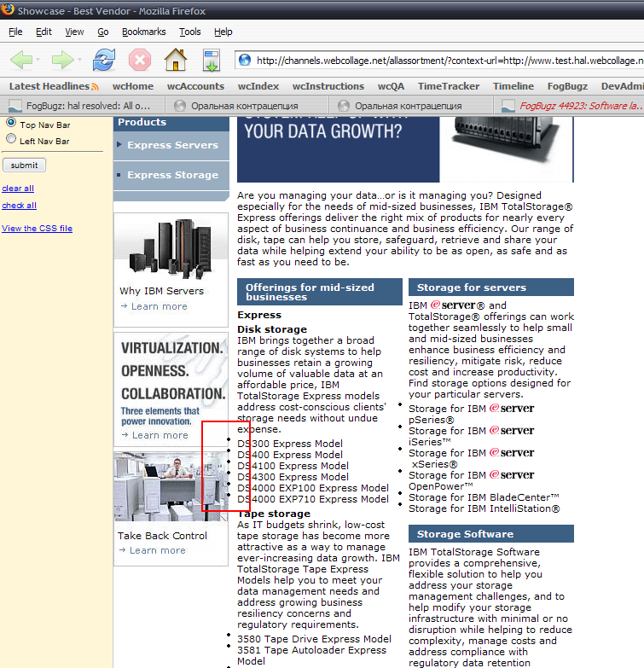Open Storage for IBM BladeCenter link
Viewport: 644px width, 668px height.
[x=484, y=497]
